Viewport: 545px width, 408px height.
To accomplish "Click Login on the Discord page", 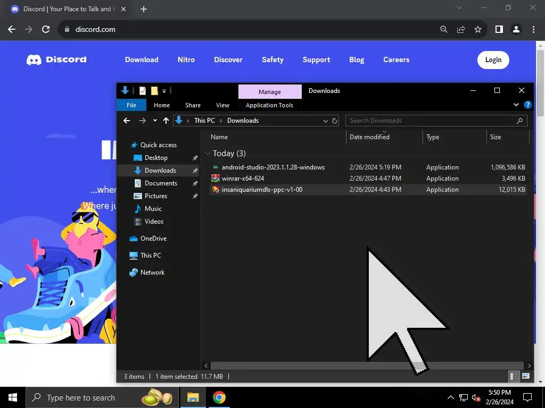I will [493, 60].
